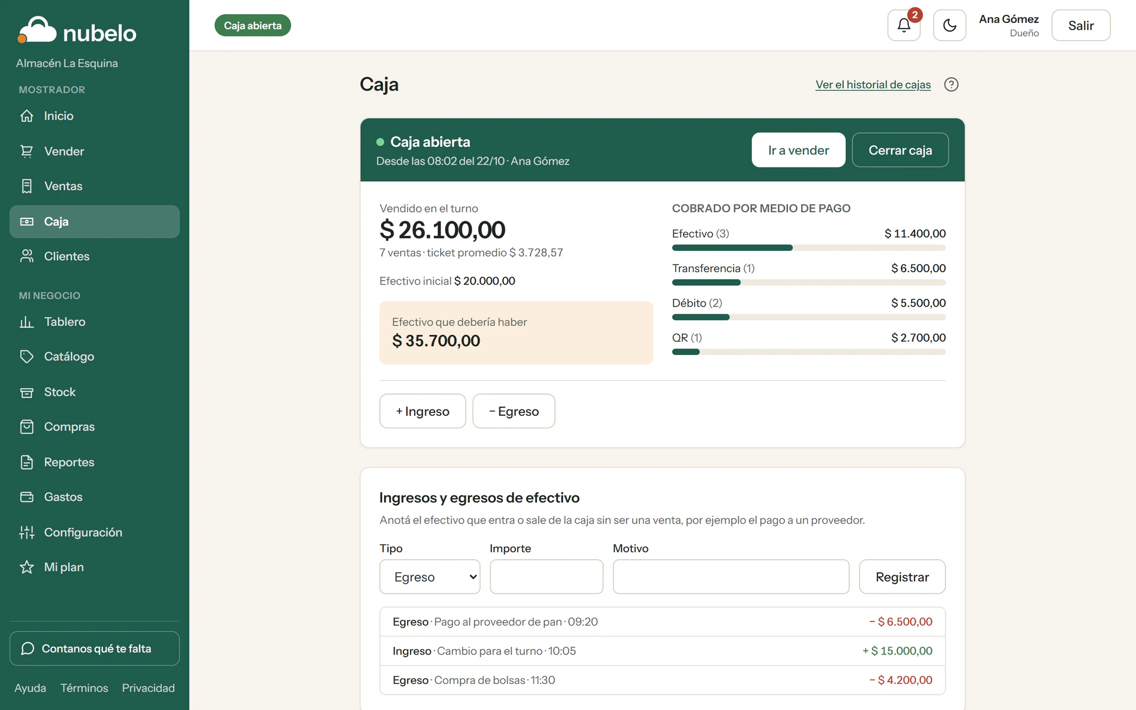Click the Efectivo payment progress bar
Image resolution: width=1136 pixels, height=710 pixels.
pos(809,248)
